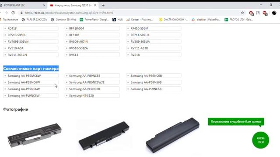
Task: Open the dark profile avatar icon
Action: click(x=274, y=13)
